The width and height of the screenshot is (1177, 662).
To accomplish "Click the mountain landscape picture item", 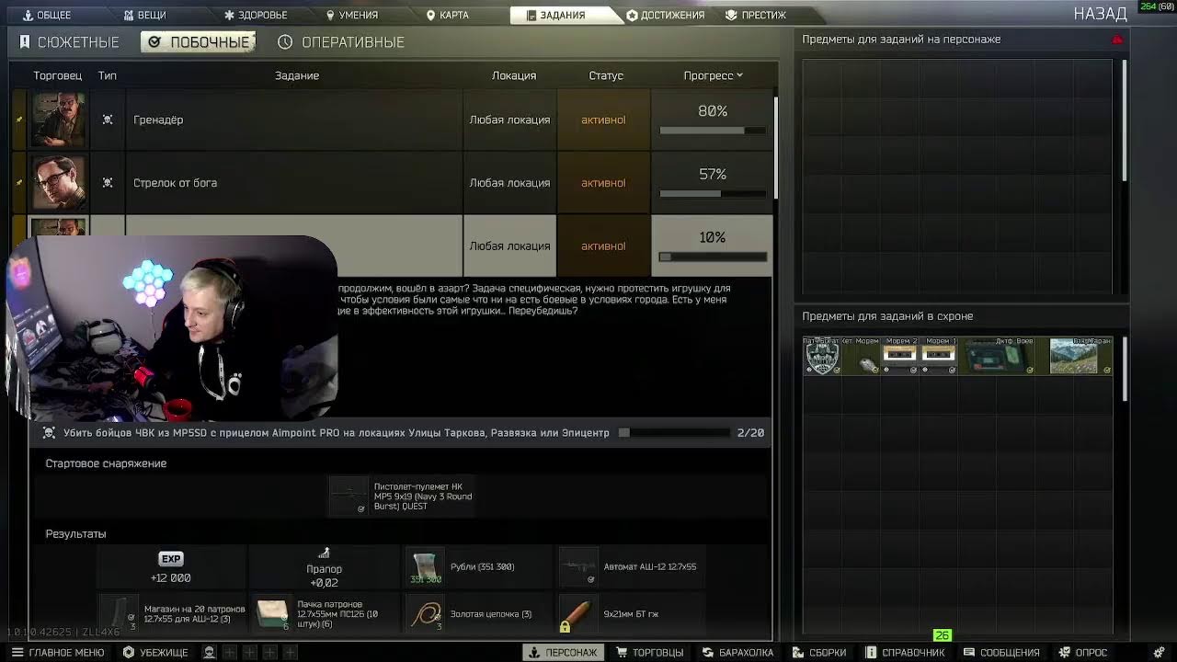I will pyautogui.click(x=1074, y=356).
